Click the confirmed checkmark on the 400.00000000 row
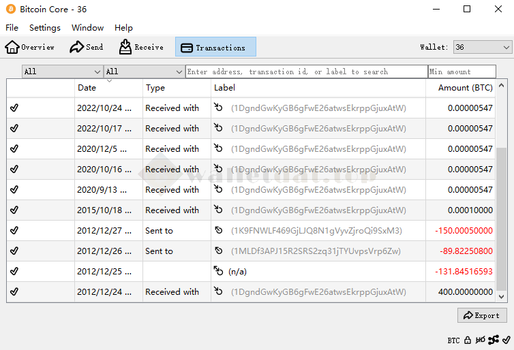The height and width of the screenshot is (350, 514). point(14,291)
